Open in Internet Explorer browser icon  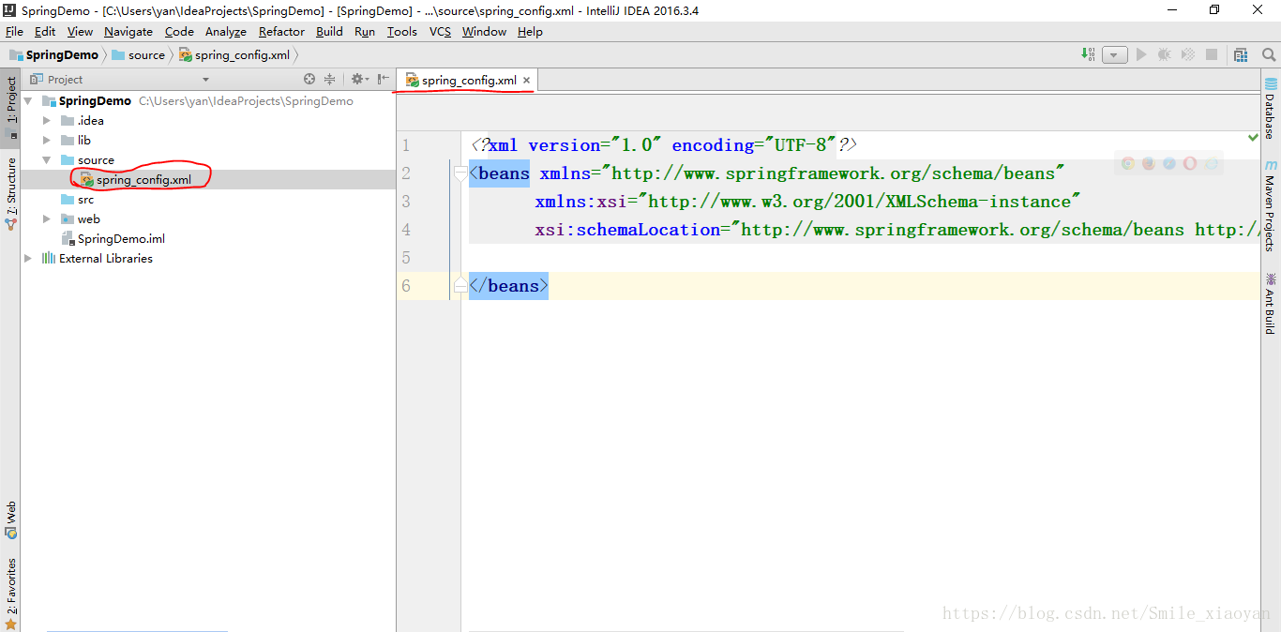(x=1211, y=163)
